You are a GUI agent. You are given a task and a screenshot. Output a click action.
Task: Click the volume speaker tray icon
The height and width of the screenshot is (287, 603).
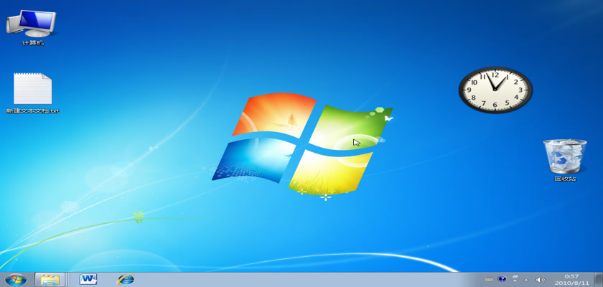540,279
